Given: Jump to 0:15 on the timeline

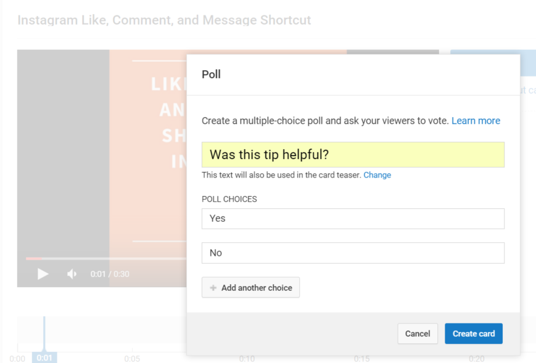Looking at the screenshot, I should (361, 359).
